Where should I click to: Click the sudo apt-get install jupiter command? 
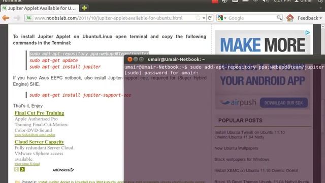click(65, 67)
